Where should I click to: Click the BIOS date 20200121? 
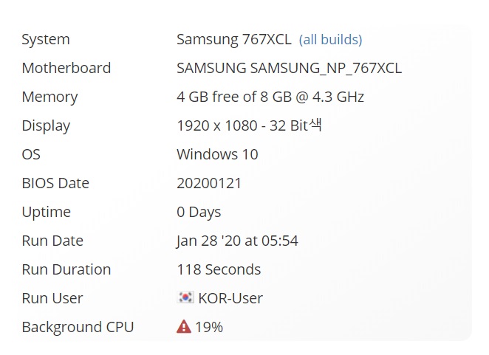coord(209,183)
